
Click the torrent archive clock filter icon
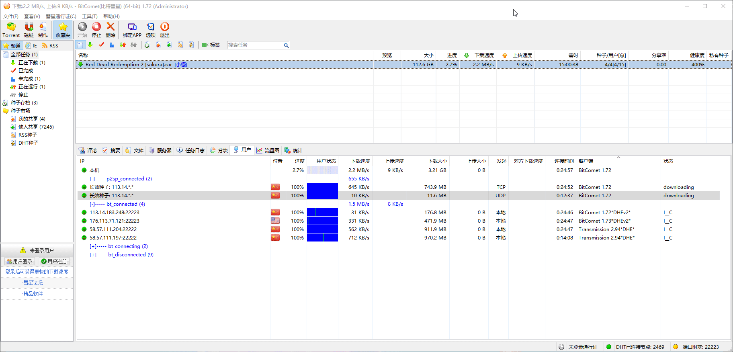(x=147, y=45)
